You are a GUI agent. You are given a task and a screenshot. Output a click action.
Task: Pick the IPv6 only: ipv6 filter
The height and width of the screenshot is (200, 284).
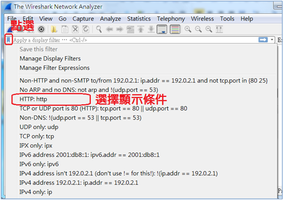pos(39,164)
